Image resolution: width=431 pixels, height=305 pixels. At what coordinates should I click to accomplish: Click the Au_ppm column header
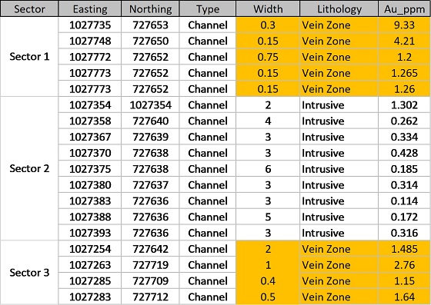coord(404,8)
